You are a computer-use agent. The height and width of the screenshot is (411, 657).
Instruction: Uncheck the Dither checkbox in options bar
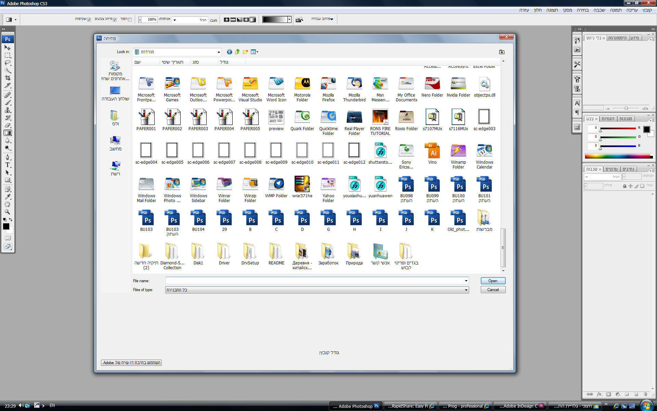(115, 20)
